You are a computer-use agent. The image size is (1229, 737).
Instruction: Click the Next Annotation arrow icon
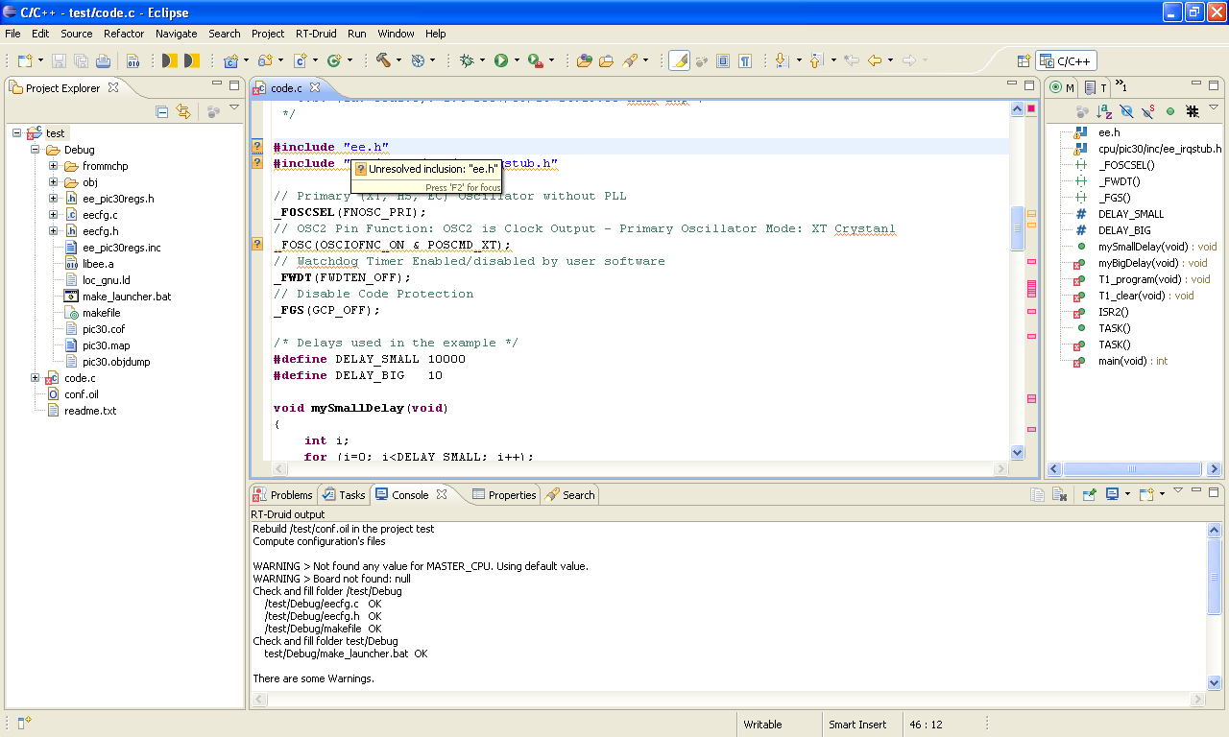[x=783, y=60]
